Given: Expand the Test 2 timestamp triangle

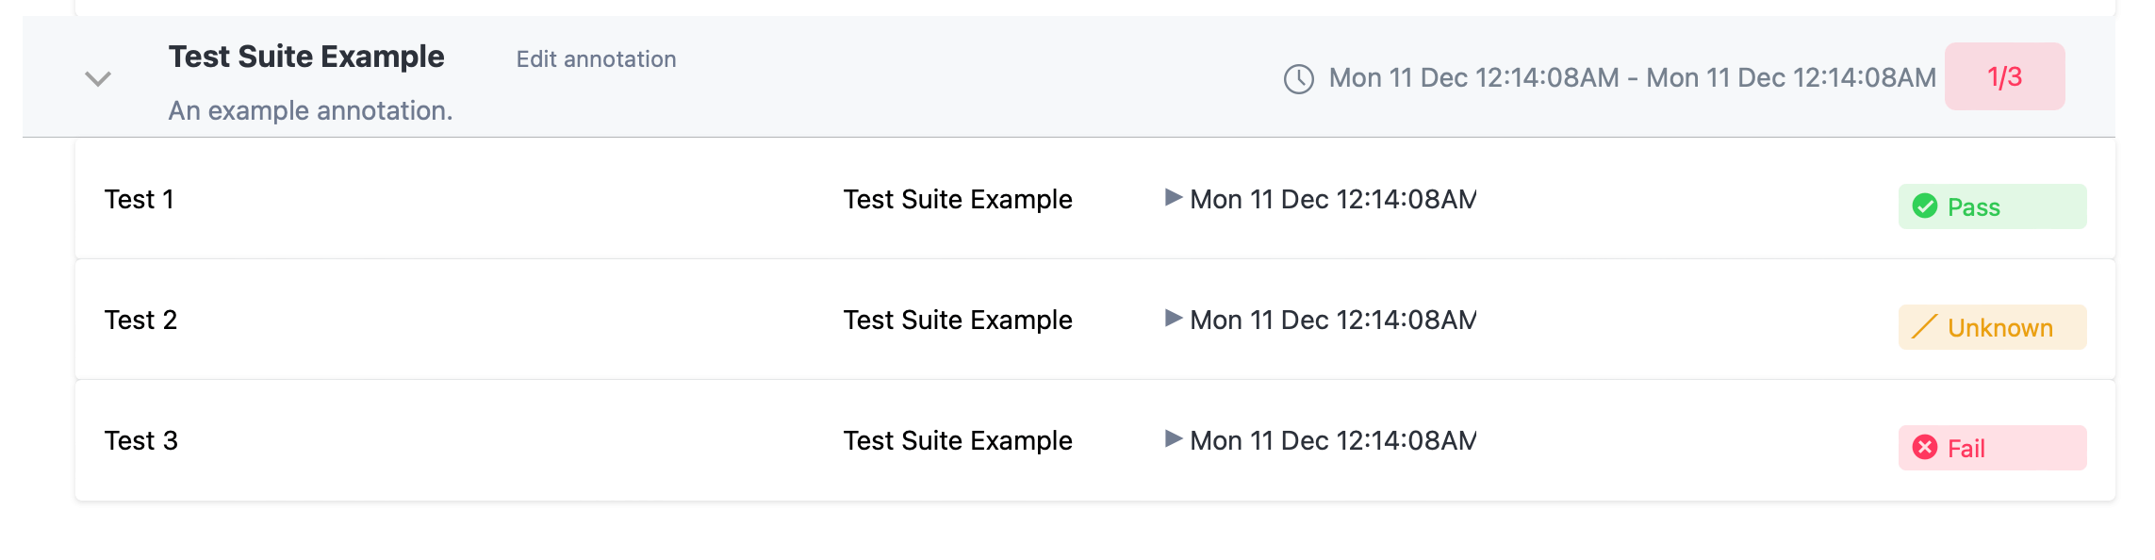Looking at the screenshot, I should pos(1173,319).
